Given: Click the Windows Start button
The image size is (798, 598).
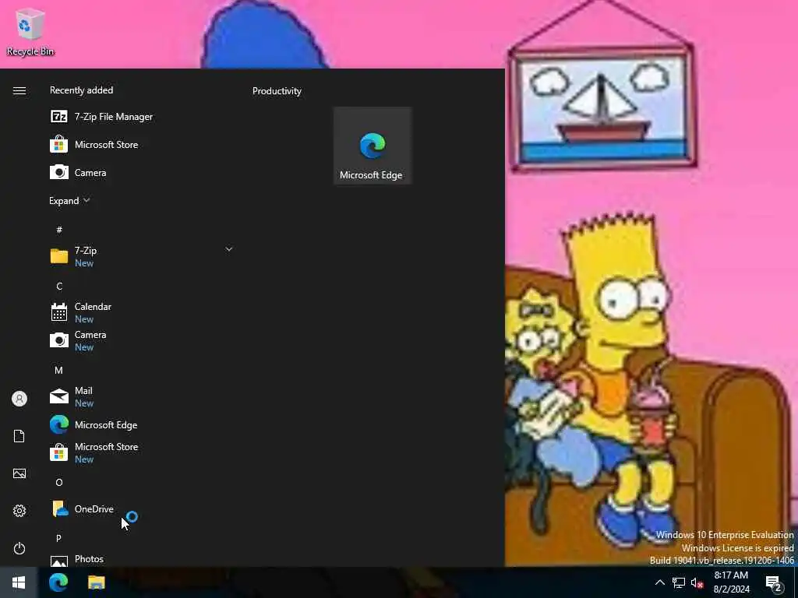Looking at the screenshot, I should 19,582.
